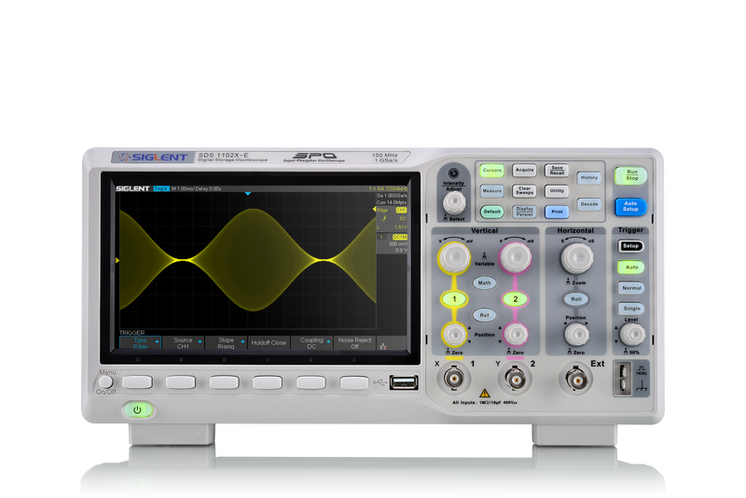The width and height of the screenshot is (746, 498).
Task: Hit the physical softkey beneath Holdoff Close
Action: click(x=268, y=382)
